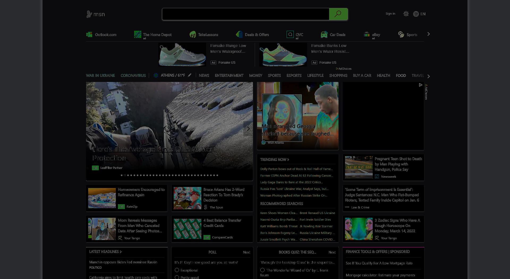510x279 pixels.
Task: Open the Sports shortcut icon
Action: 401,34
